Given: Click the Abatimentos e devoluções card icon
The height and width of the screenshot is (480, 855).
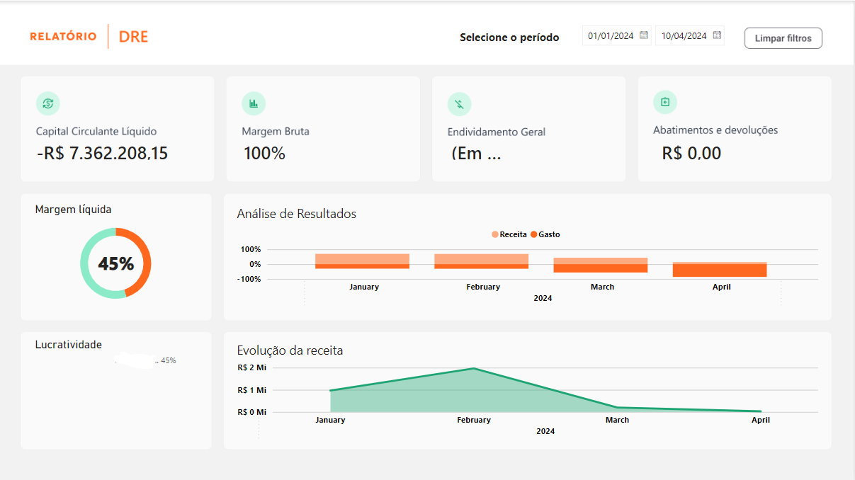Looking at the screenshot, I should [x=664, y=102].
